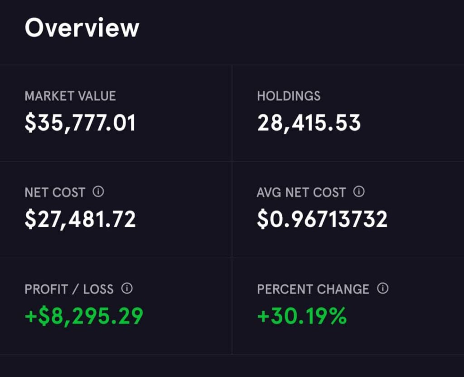Select the HOLDINGS label
Screen dimensions: 464x377
289,96
